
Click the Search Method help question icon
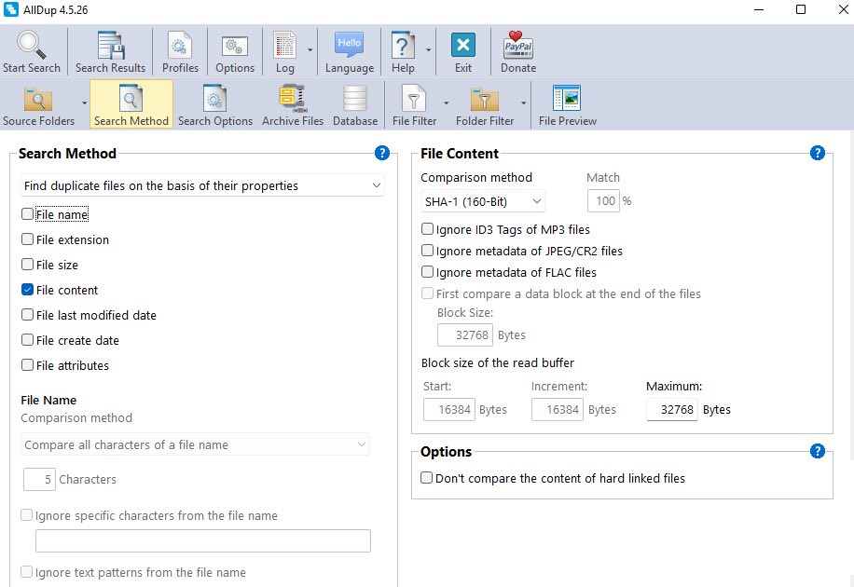point(381,154)
